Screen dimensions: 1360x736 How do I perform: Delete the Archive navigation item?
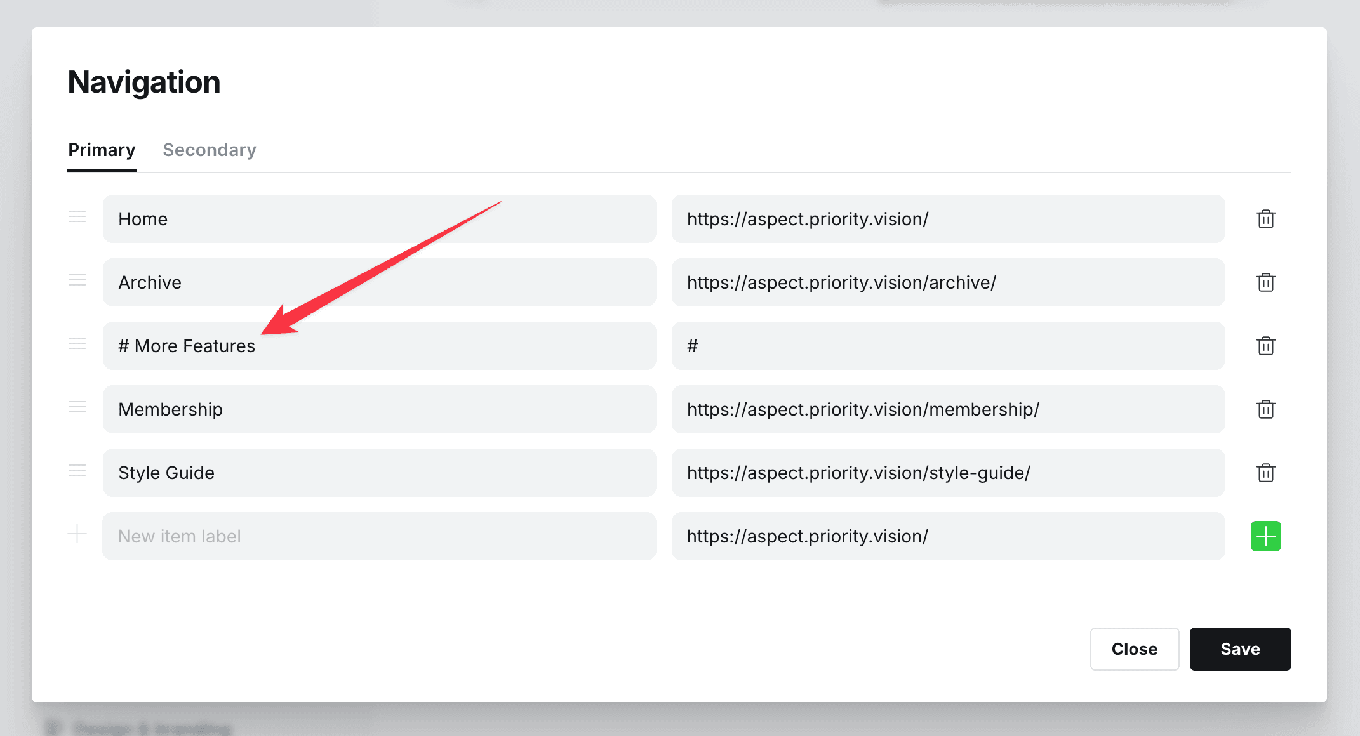[x=1265, y=282]
